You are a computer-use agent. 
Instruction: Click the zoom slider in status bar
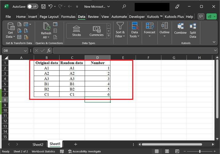tap(199, 151)
